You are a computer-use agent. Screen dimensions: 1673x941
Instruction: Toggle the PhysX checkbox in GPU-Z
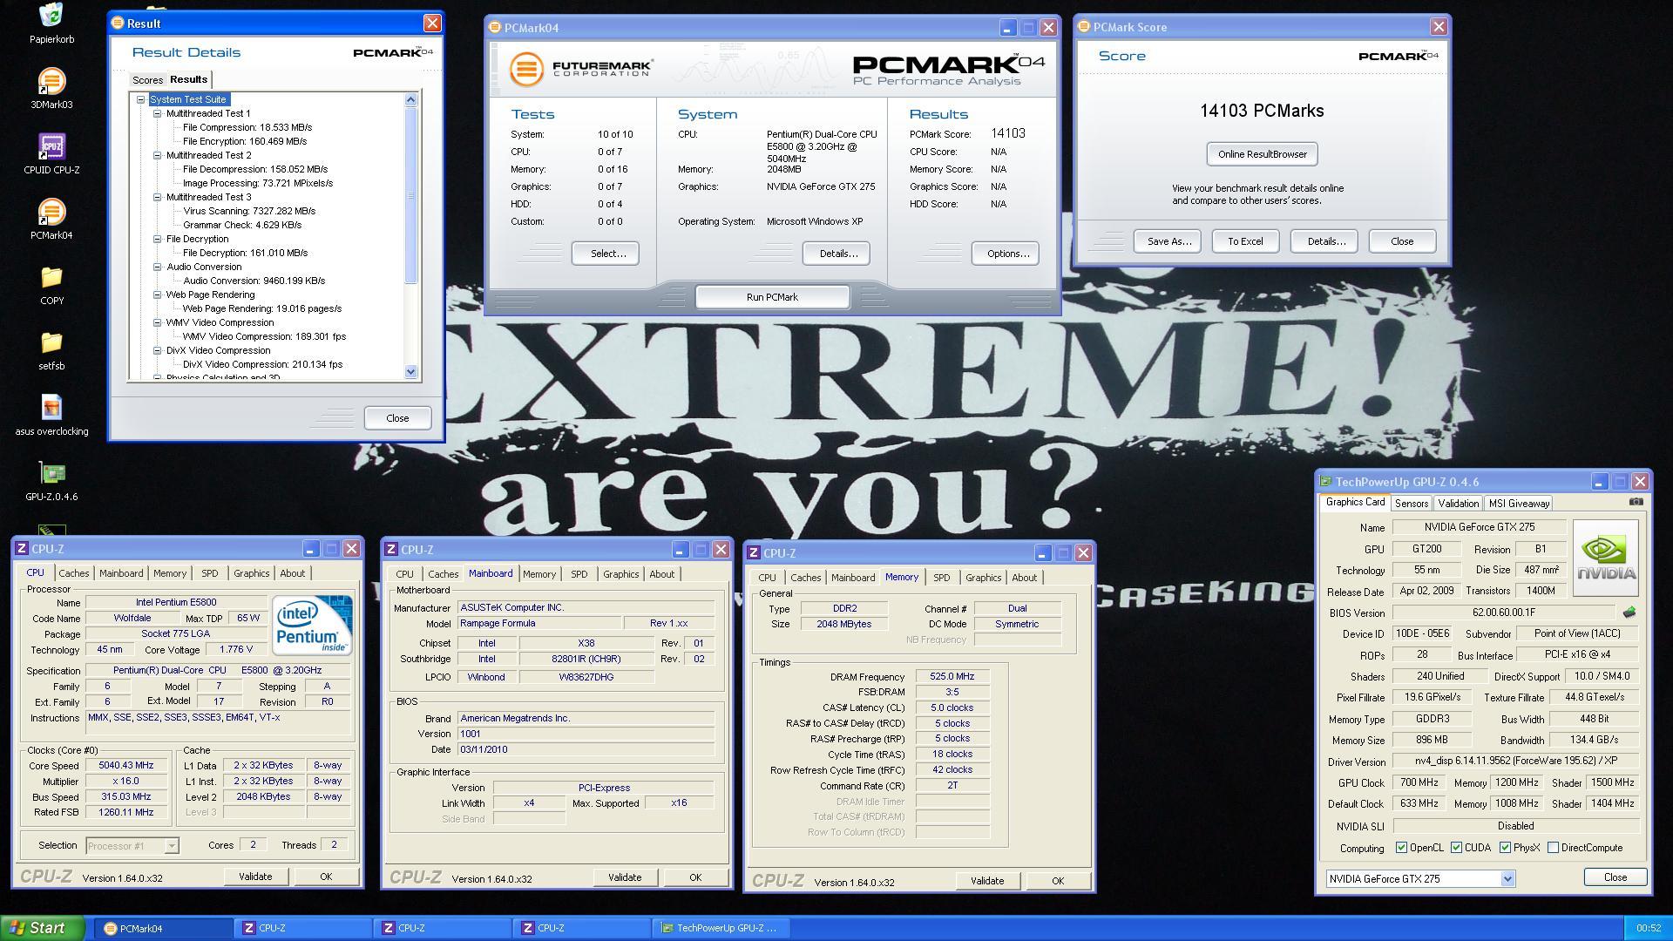(1505, 847)
